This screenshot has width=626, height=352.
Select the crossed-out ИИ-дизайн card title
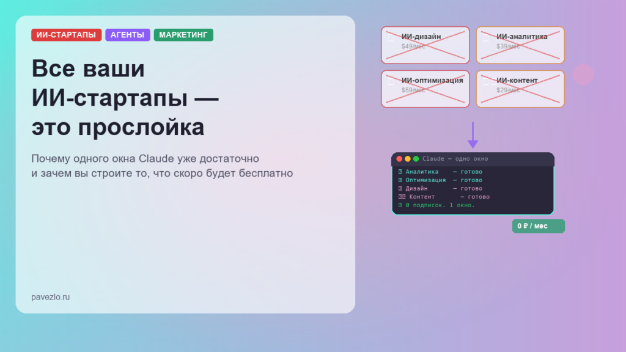click(x=421, y=36)
